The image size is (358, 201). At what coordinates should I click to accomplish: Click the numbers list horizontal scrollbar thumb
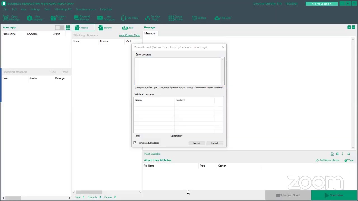point(89,192)
